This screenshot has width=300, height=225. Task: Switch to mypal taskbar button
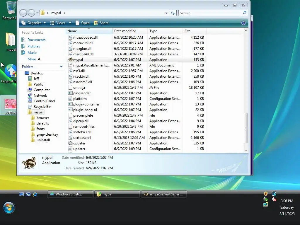pyautogui.click(x=117, y=194)
